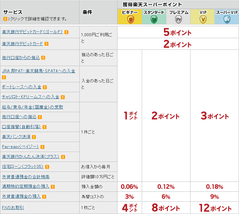Click the 0.06% value cell
This screenshot has width=239, height=214.
click(129, 187)
